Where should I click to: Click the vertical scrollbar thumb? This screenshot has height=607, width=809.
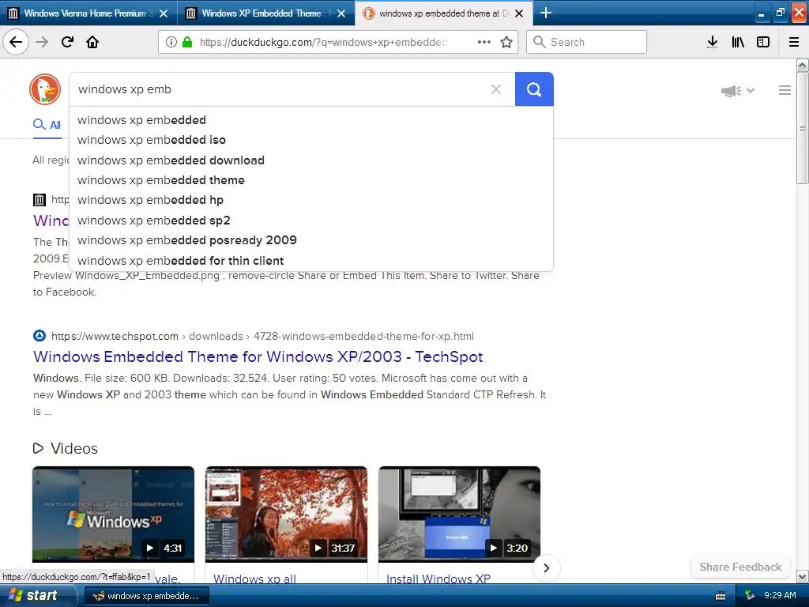[802, 127]
